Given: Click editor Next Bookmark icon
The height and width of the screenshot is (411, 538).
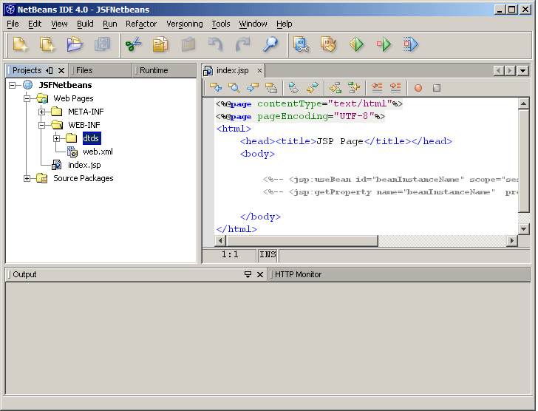Looking at the screenshot, I should click(x=313, y=88).
